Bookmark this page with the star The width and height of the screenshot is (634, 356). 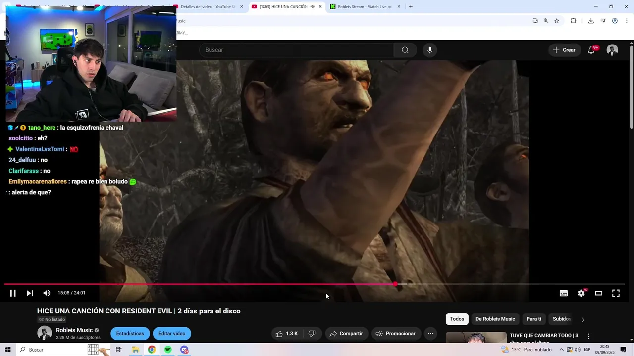click(557, 21)
